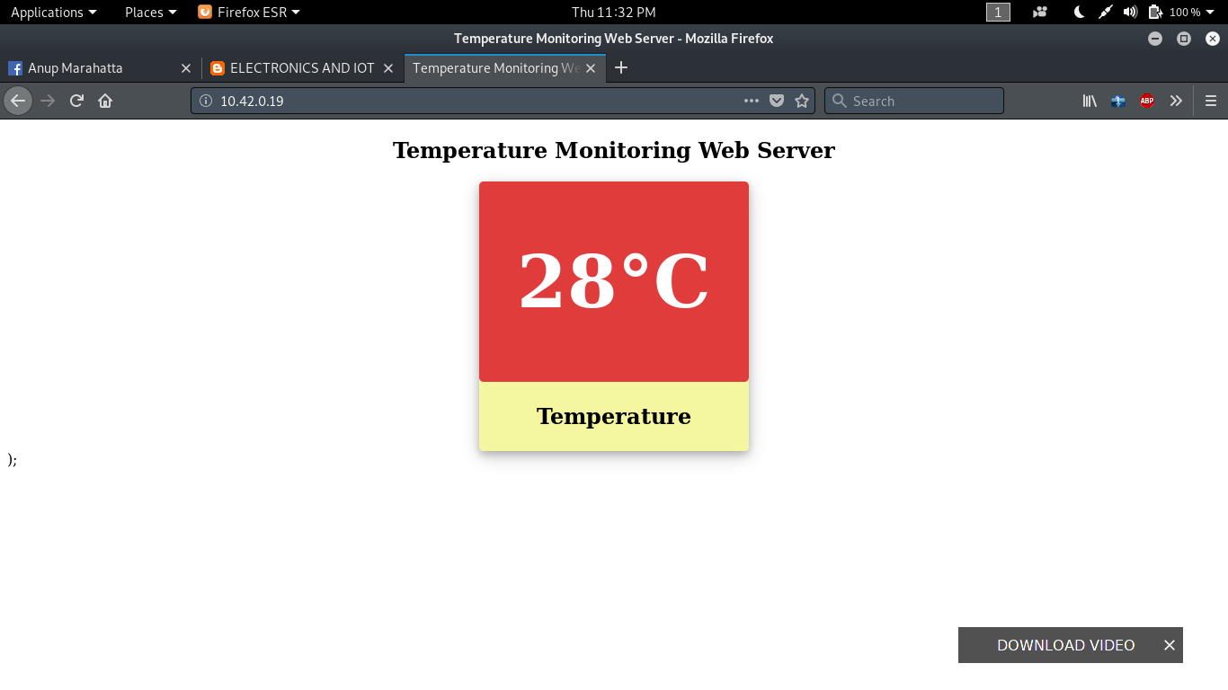The image size is (1228, 690).
Task: Go to the Firefox home page
Action: tap(103, 101)
